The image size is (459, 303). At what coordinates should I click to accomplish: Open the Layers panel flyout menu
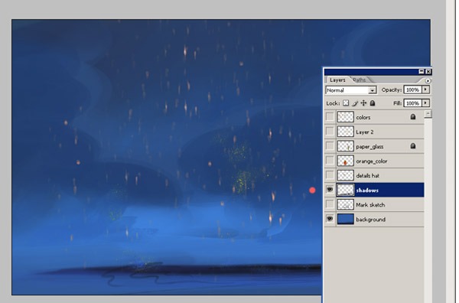coord(428,80)
